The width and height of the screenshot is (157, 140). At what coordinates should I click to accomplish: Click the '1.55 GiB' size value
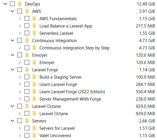[x=147, y=33]
